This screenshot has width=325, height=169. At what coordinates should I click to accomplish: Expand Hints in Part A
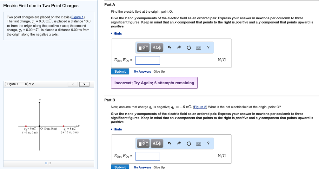click(117, 33)
